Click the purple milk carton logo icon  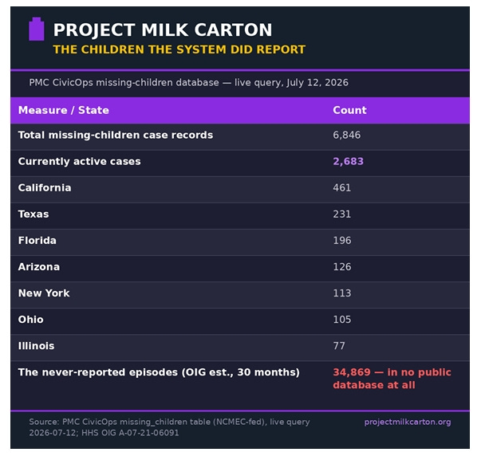tap(37, 29)
